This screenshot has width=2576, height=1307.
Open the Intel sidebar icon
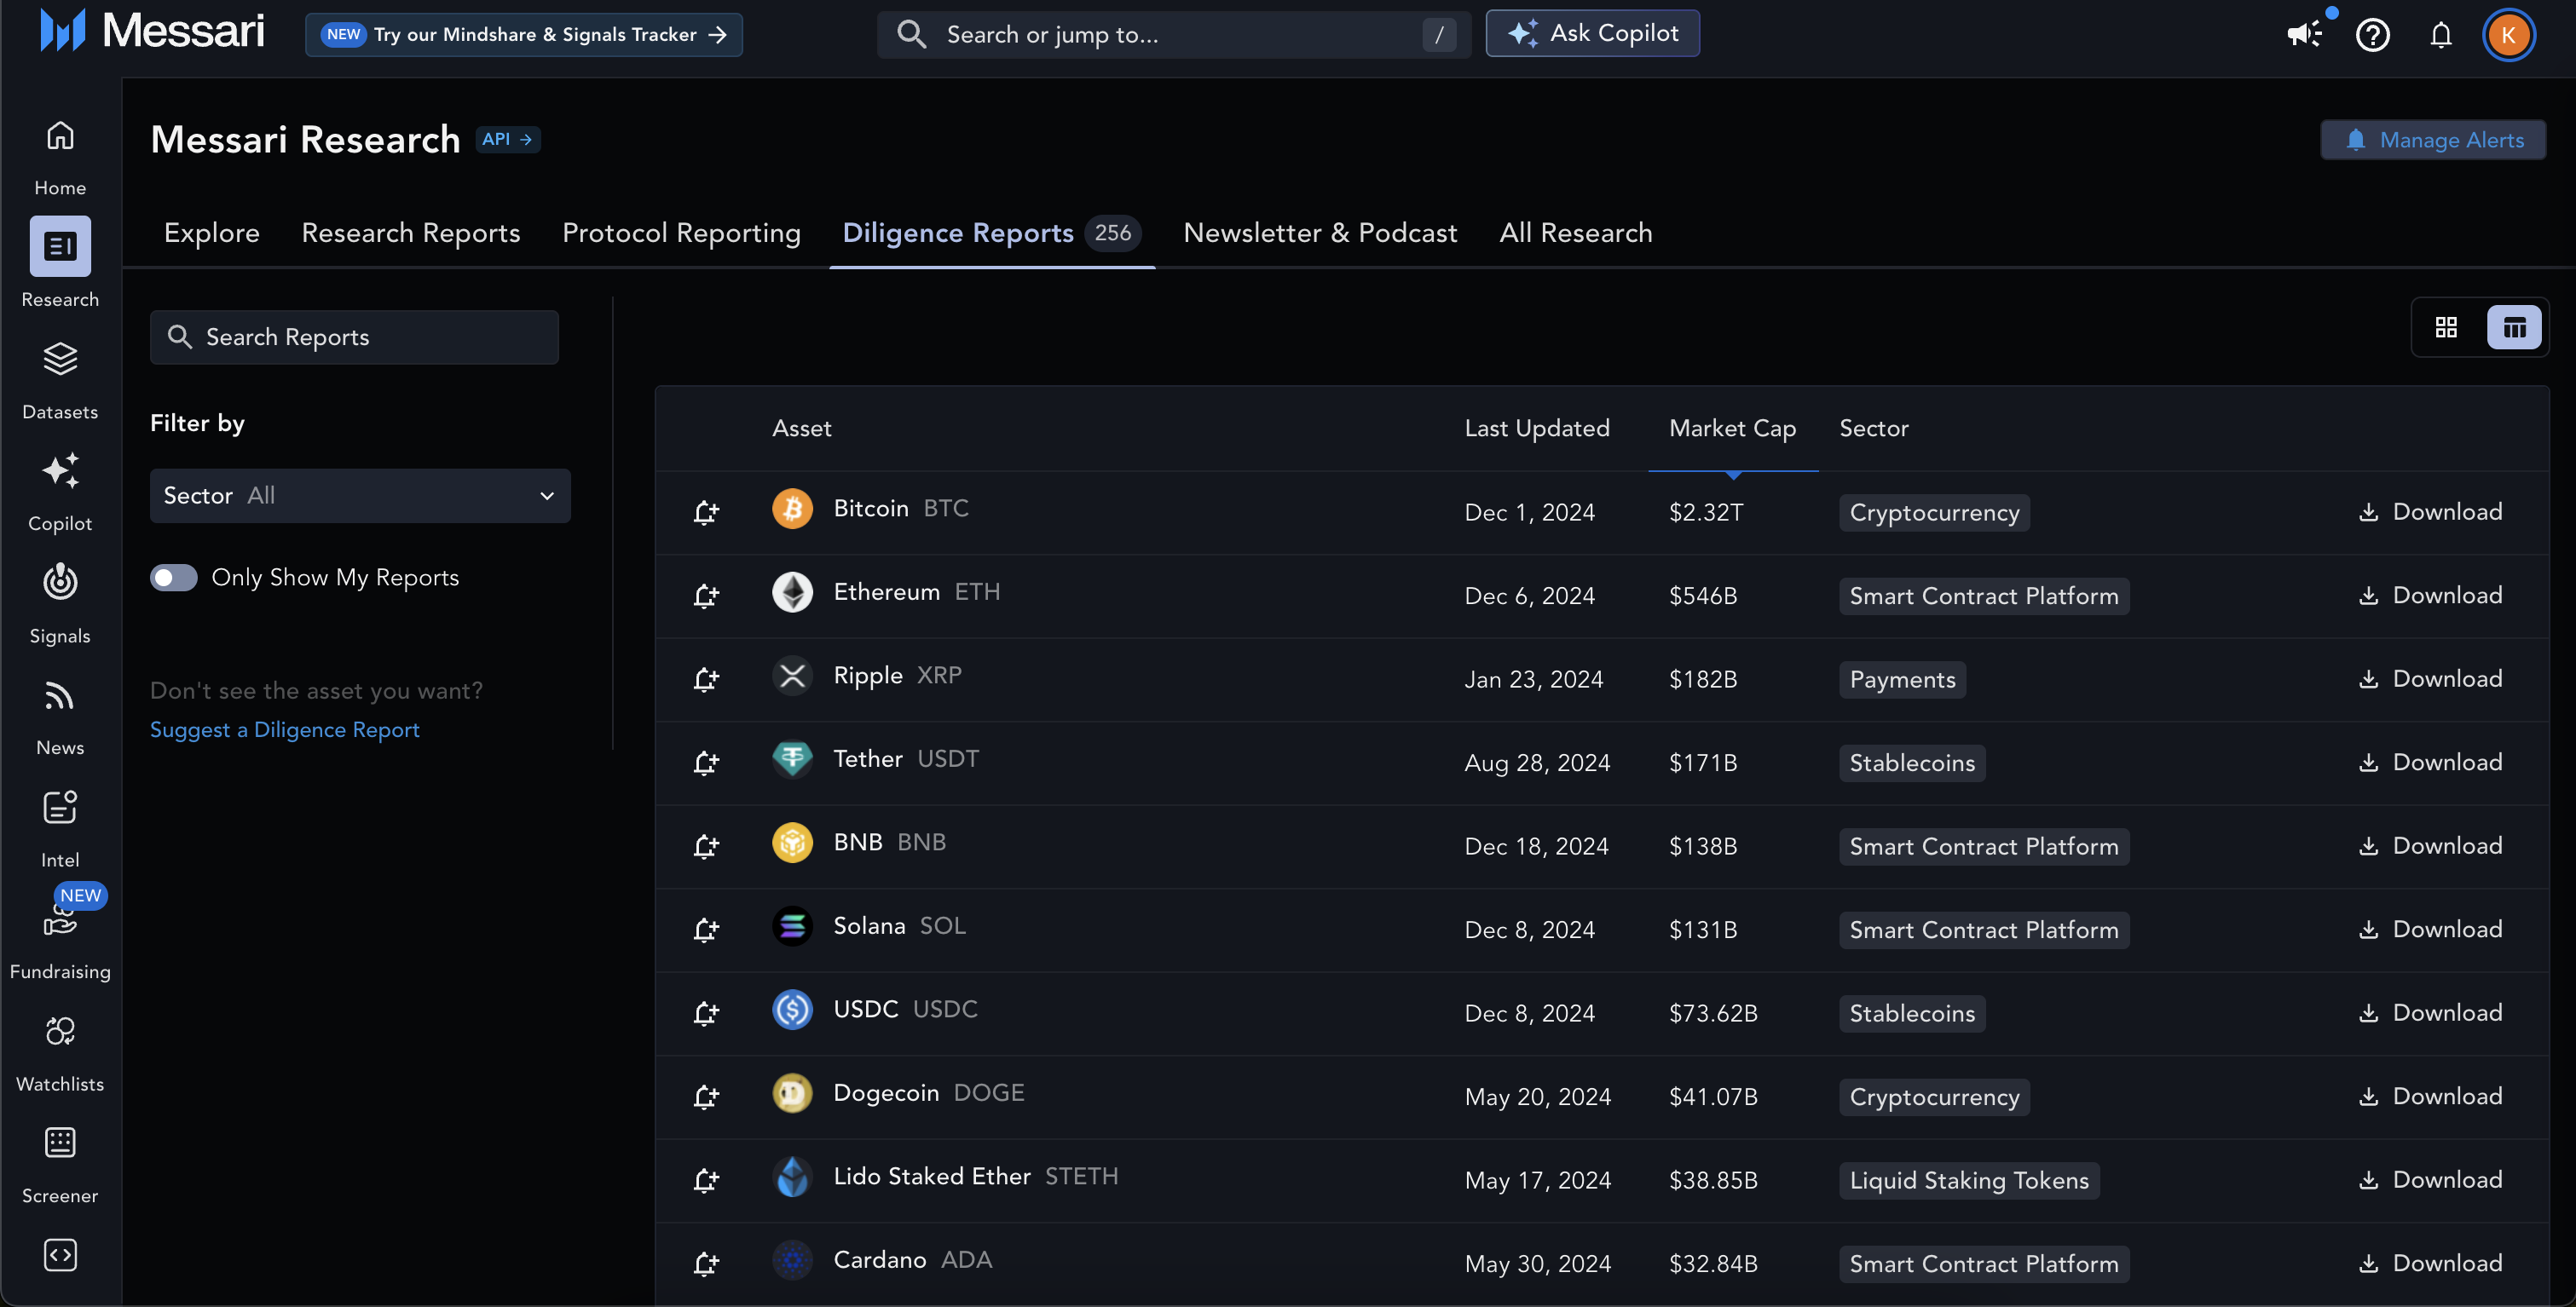60,808
